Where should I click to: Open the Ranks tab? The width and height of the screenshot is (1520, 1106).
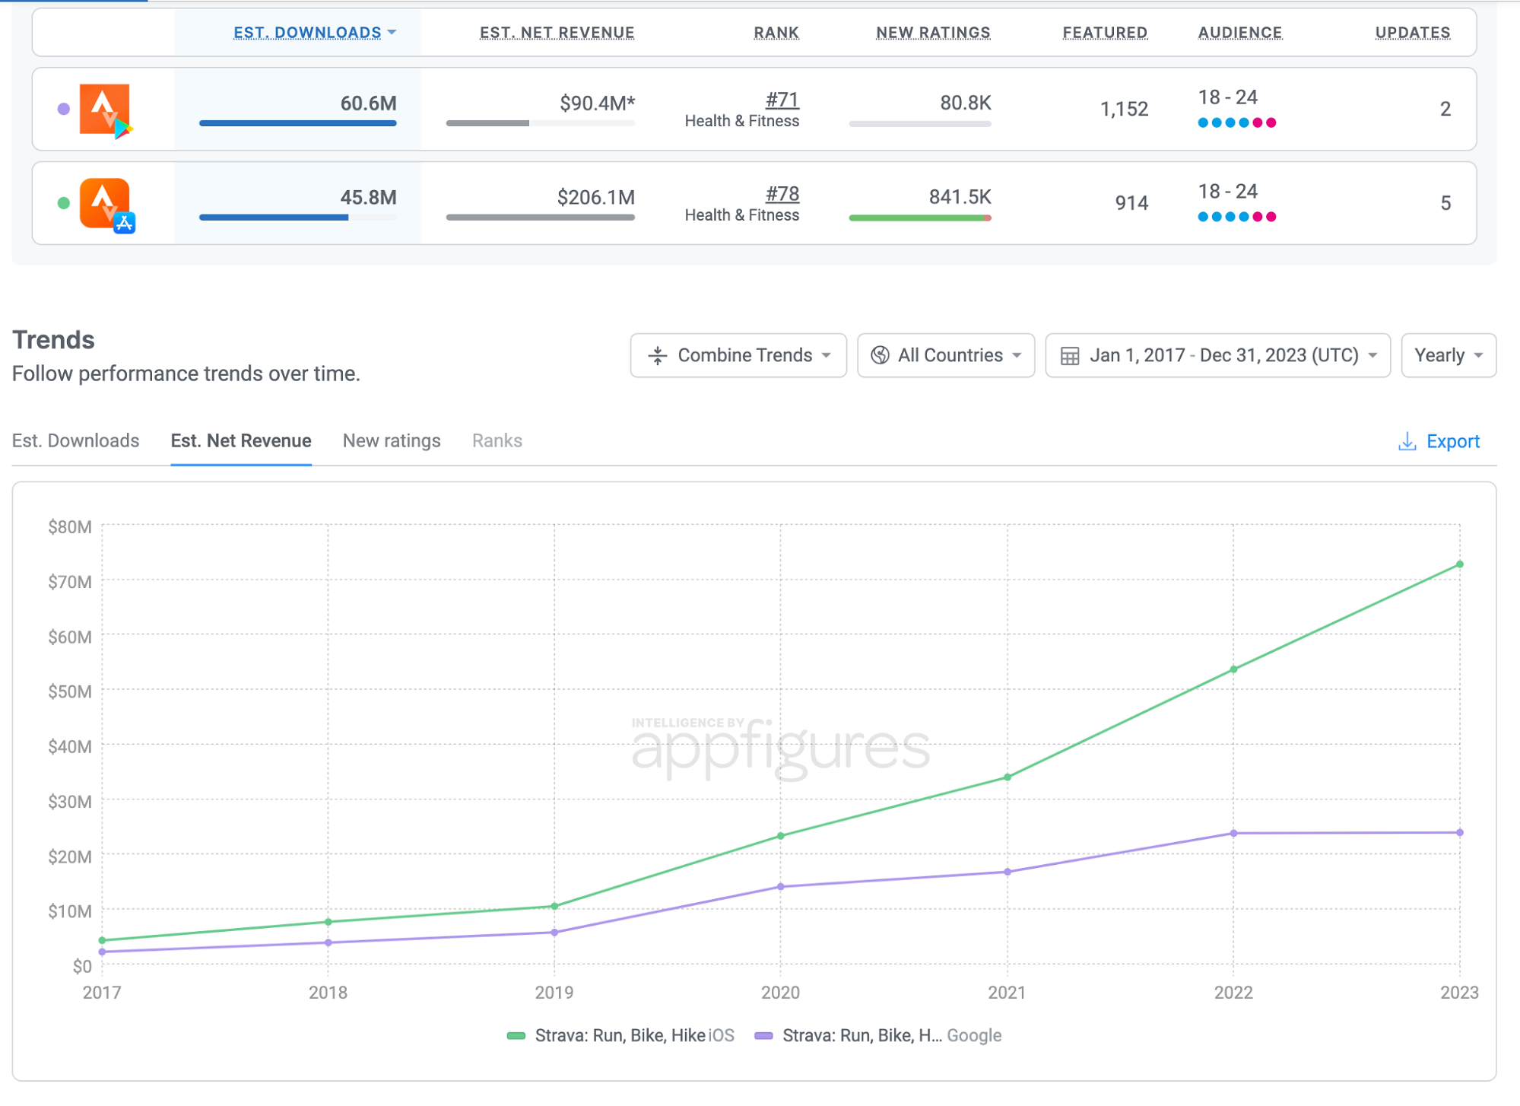[x=497, y=441]
